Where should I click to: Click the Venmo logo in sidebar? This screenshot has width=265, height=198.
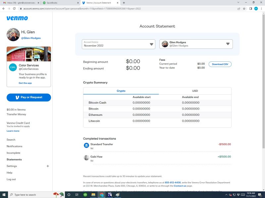pos(17,18)
